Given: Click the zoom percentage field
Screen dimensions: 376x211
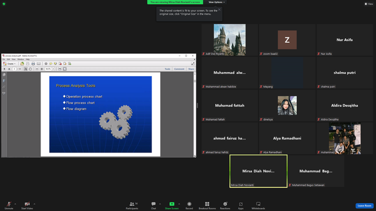Looking at the screenshot, I should pyautogui.click(x=48, y=69).
